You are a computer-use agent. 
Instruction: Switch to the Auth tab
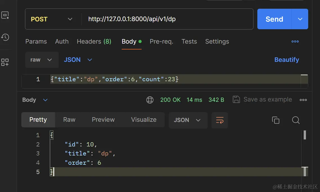[x=62, y=41]
